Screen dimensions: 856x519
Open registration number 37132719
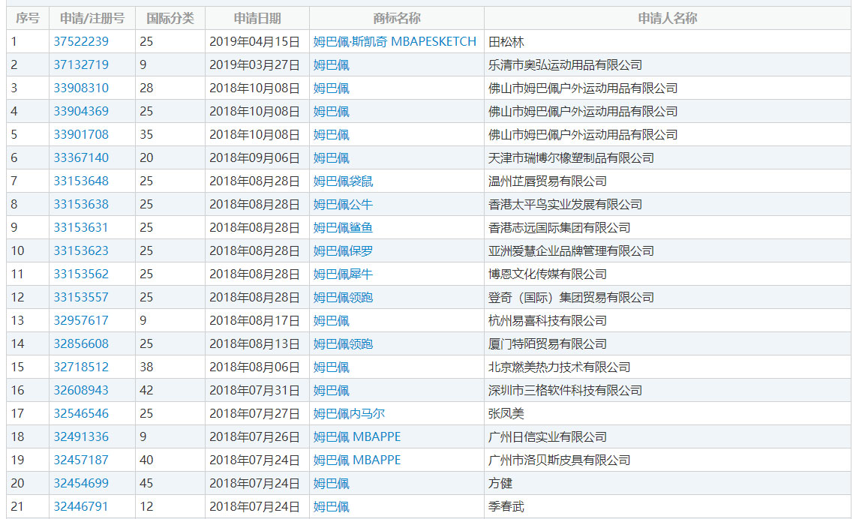click(x=81, y=65)
